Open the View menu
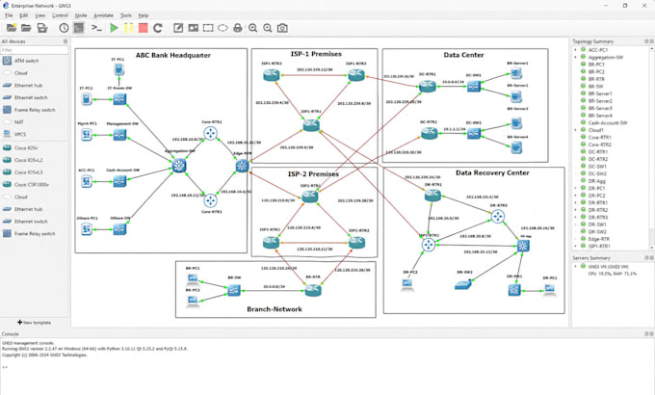 (39, 15)
